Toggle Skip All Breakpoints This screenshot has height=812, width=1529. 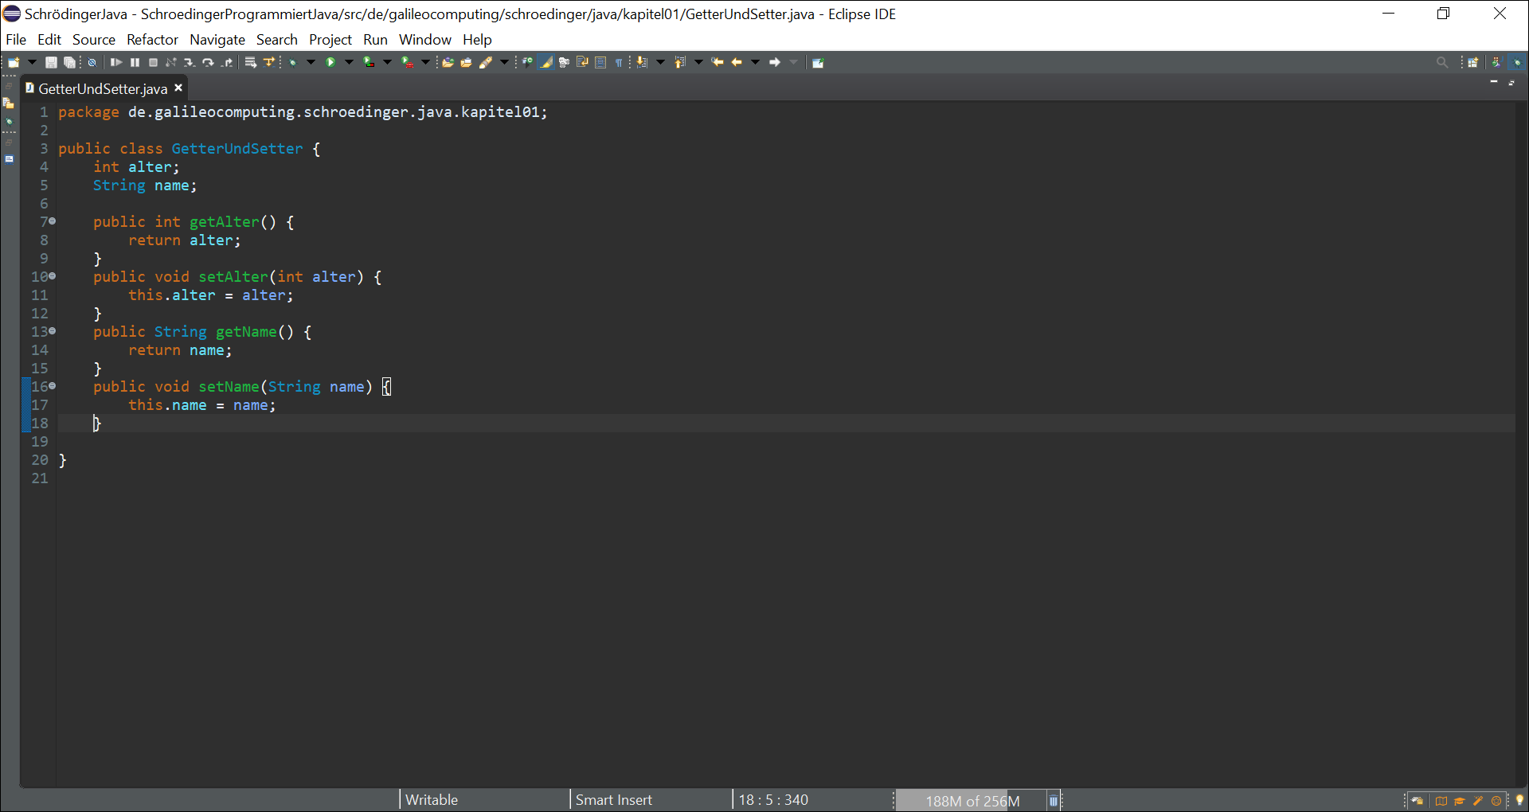click(92, 62)
